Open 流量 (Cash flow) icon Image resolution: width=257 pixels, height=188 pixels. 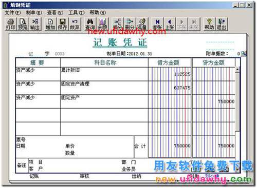pyautogui.click(x=142, y=24)
